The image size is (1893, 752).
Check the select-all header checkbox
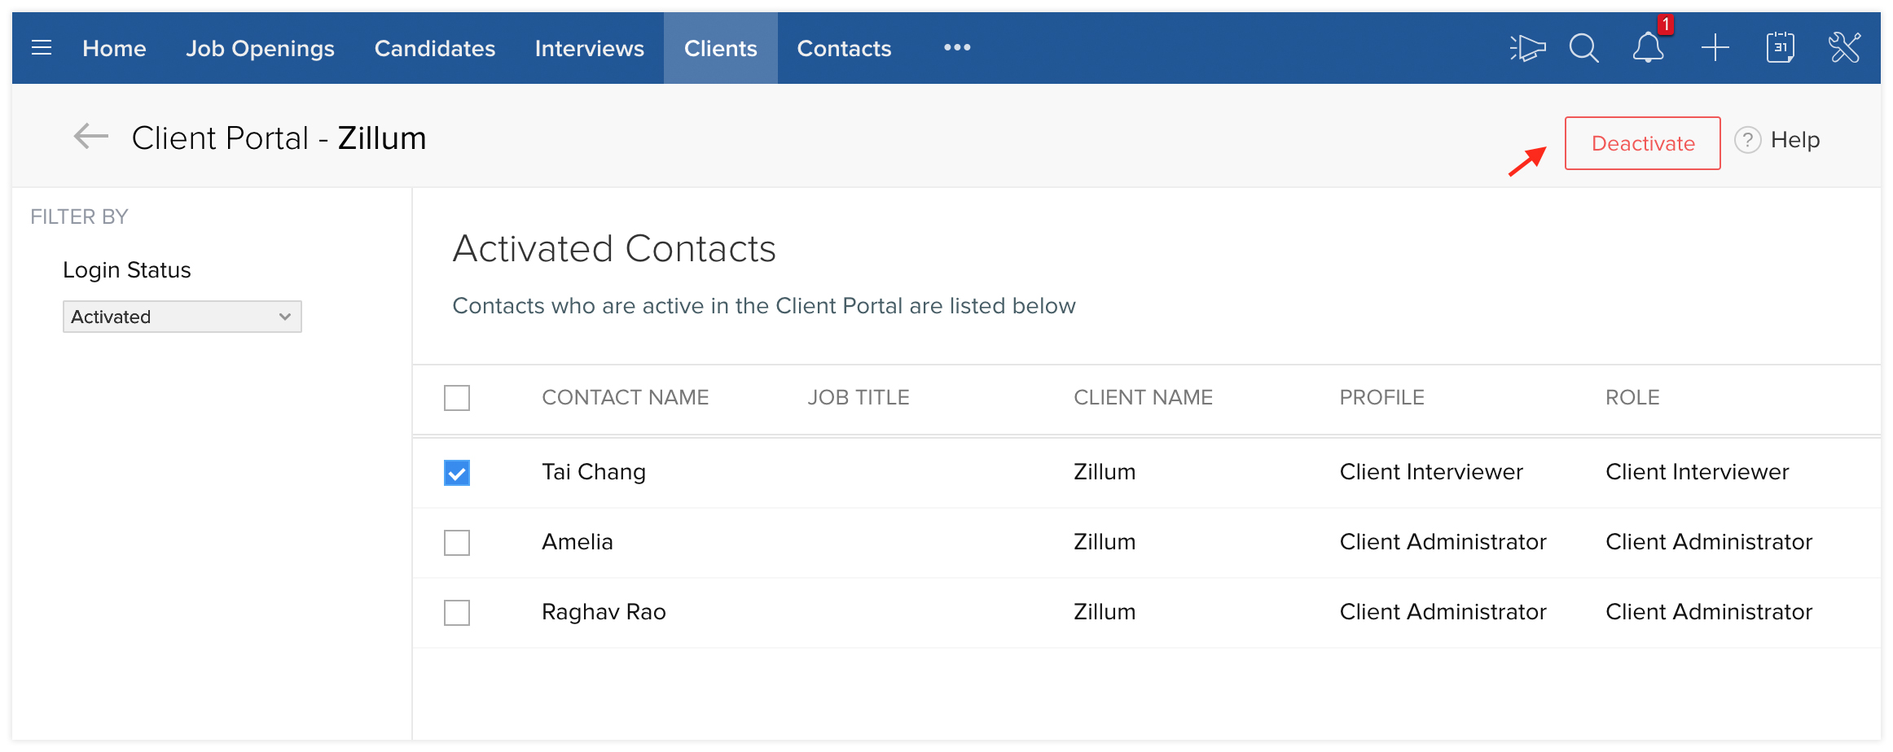(457, 398)
